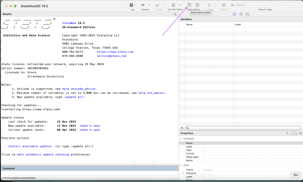Toggle the Properties lock icon
This screenshot has height=182, width=303.
point(287,133)
